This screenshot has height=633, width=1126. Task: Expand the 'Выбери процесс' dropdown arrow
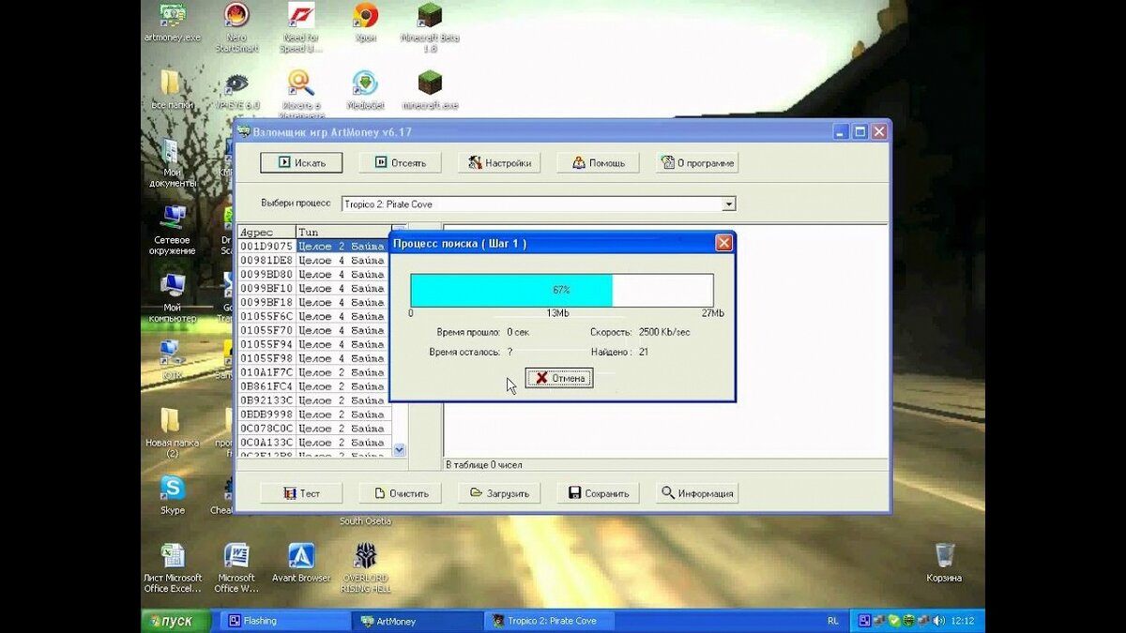(x=729, y=203)
